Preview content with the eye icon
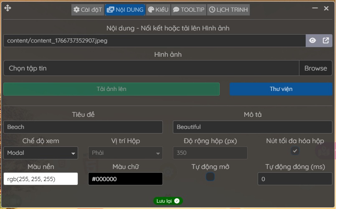 tap(312, 40)
